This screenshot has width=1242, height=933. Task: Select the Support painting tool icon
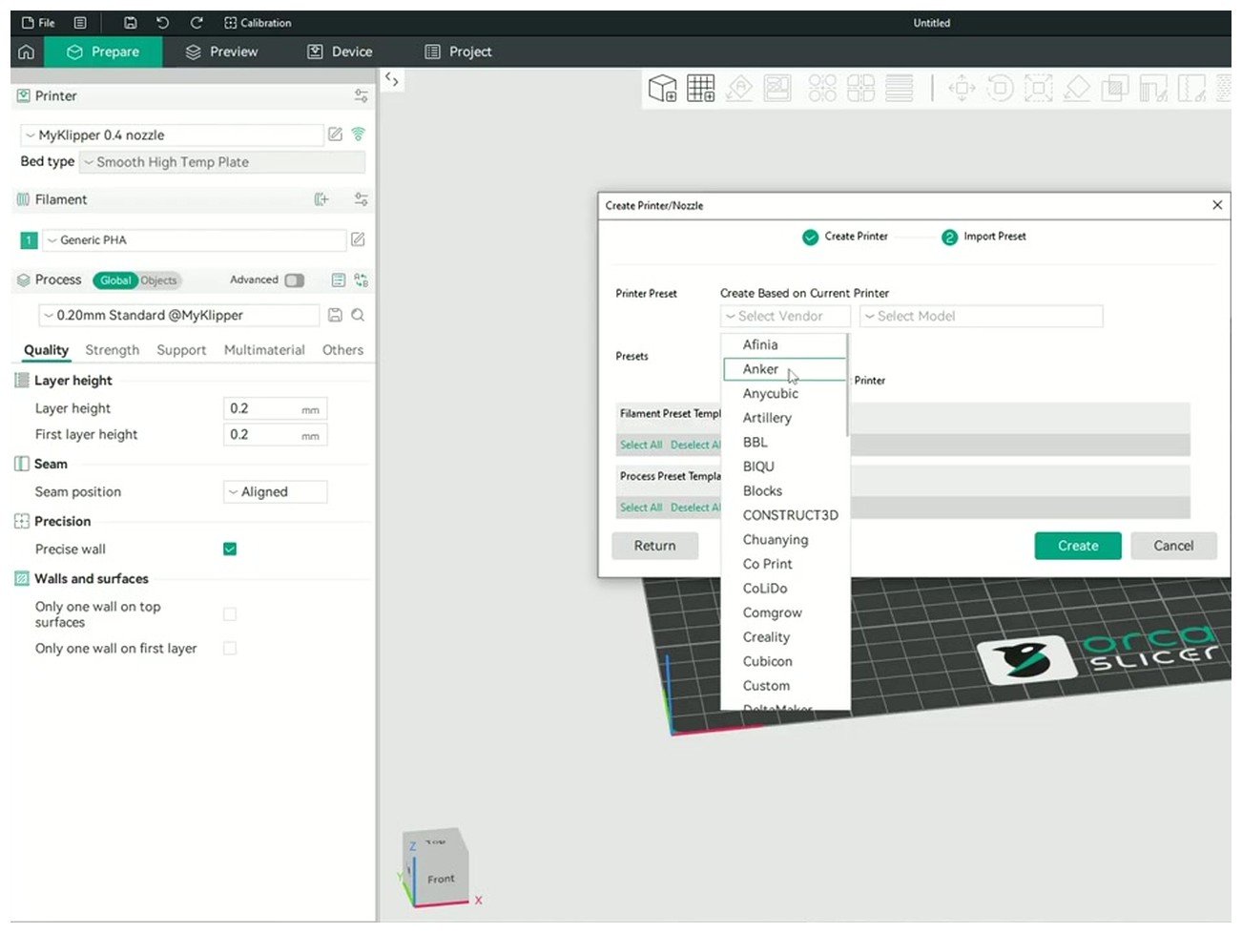[x=1153, y=89]
